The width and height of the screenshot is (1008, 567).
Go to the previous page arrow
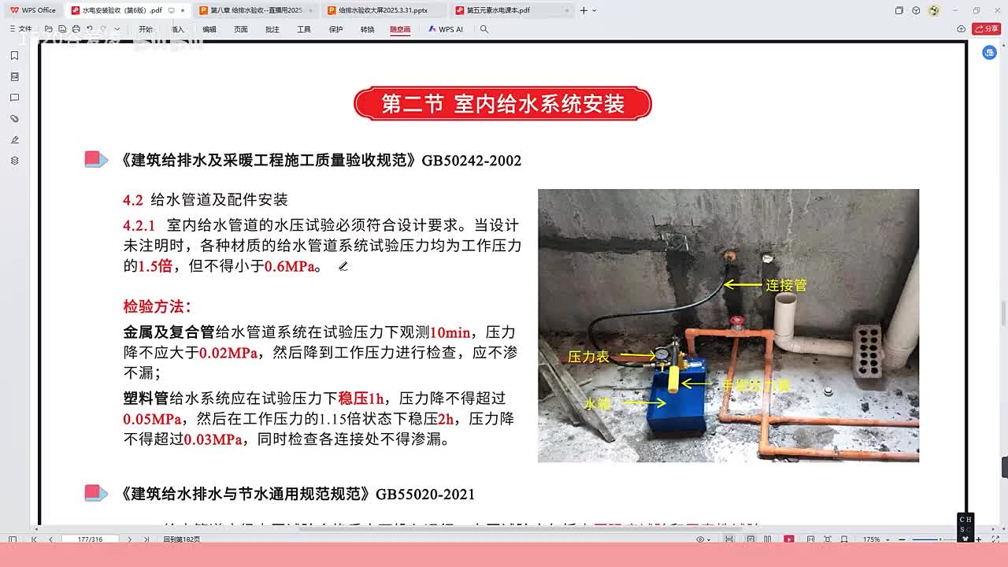[x=50, y=539]
